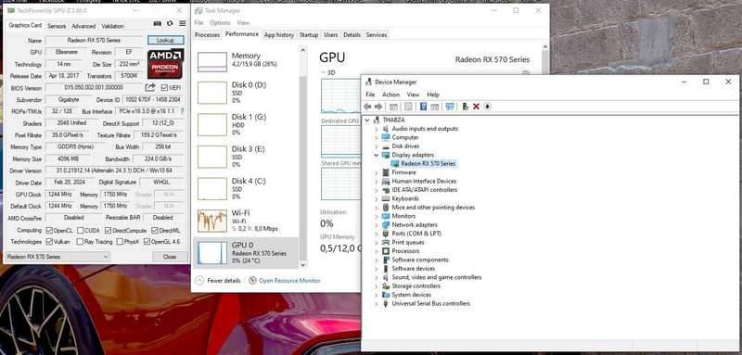Select Radeon RX 570 Series device
This screenshot has height=355, width=742.
pos(428,163)
